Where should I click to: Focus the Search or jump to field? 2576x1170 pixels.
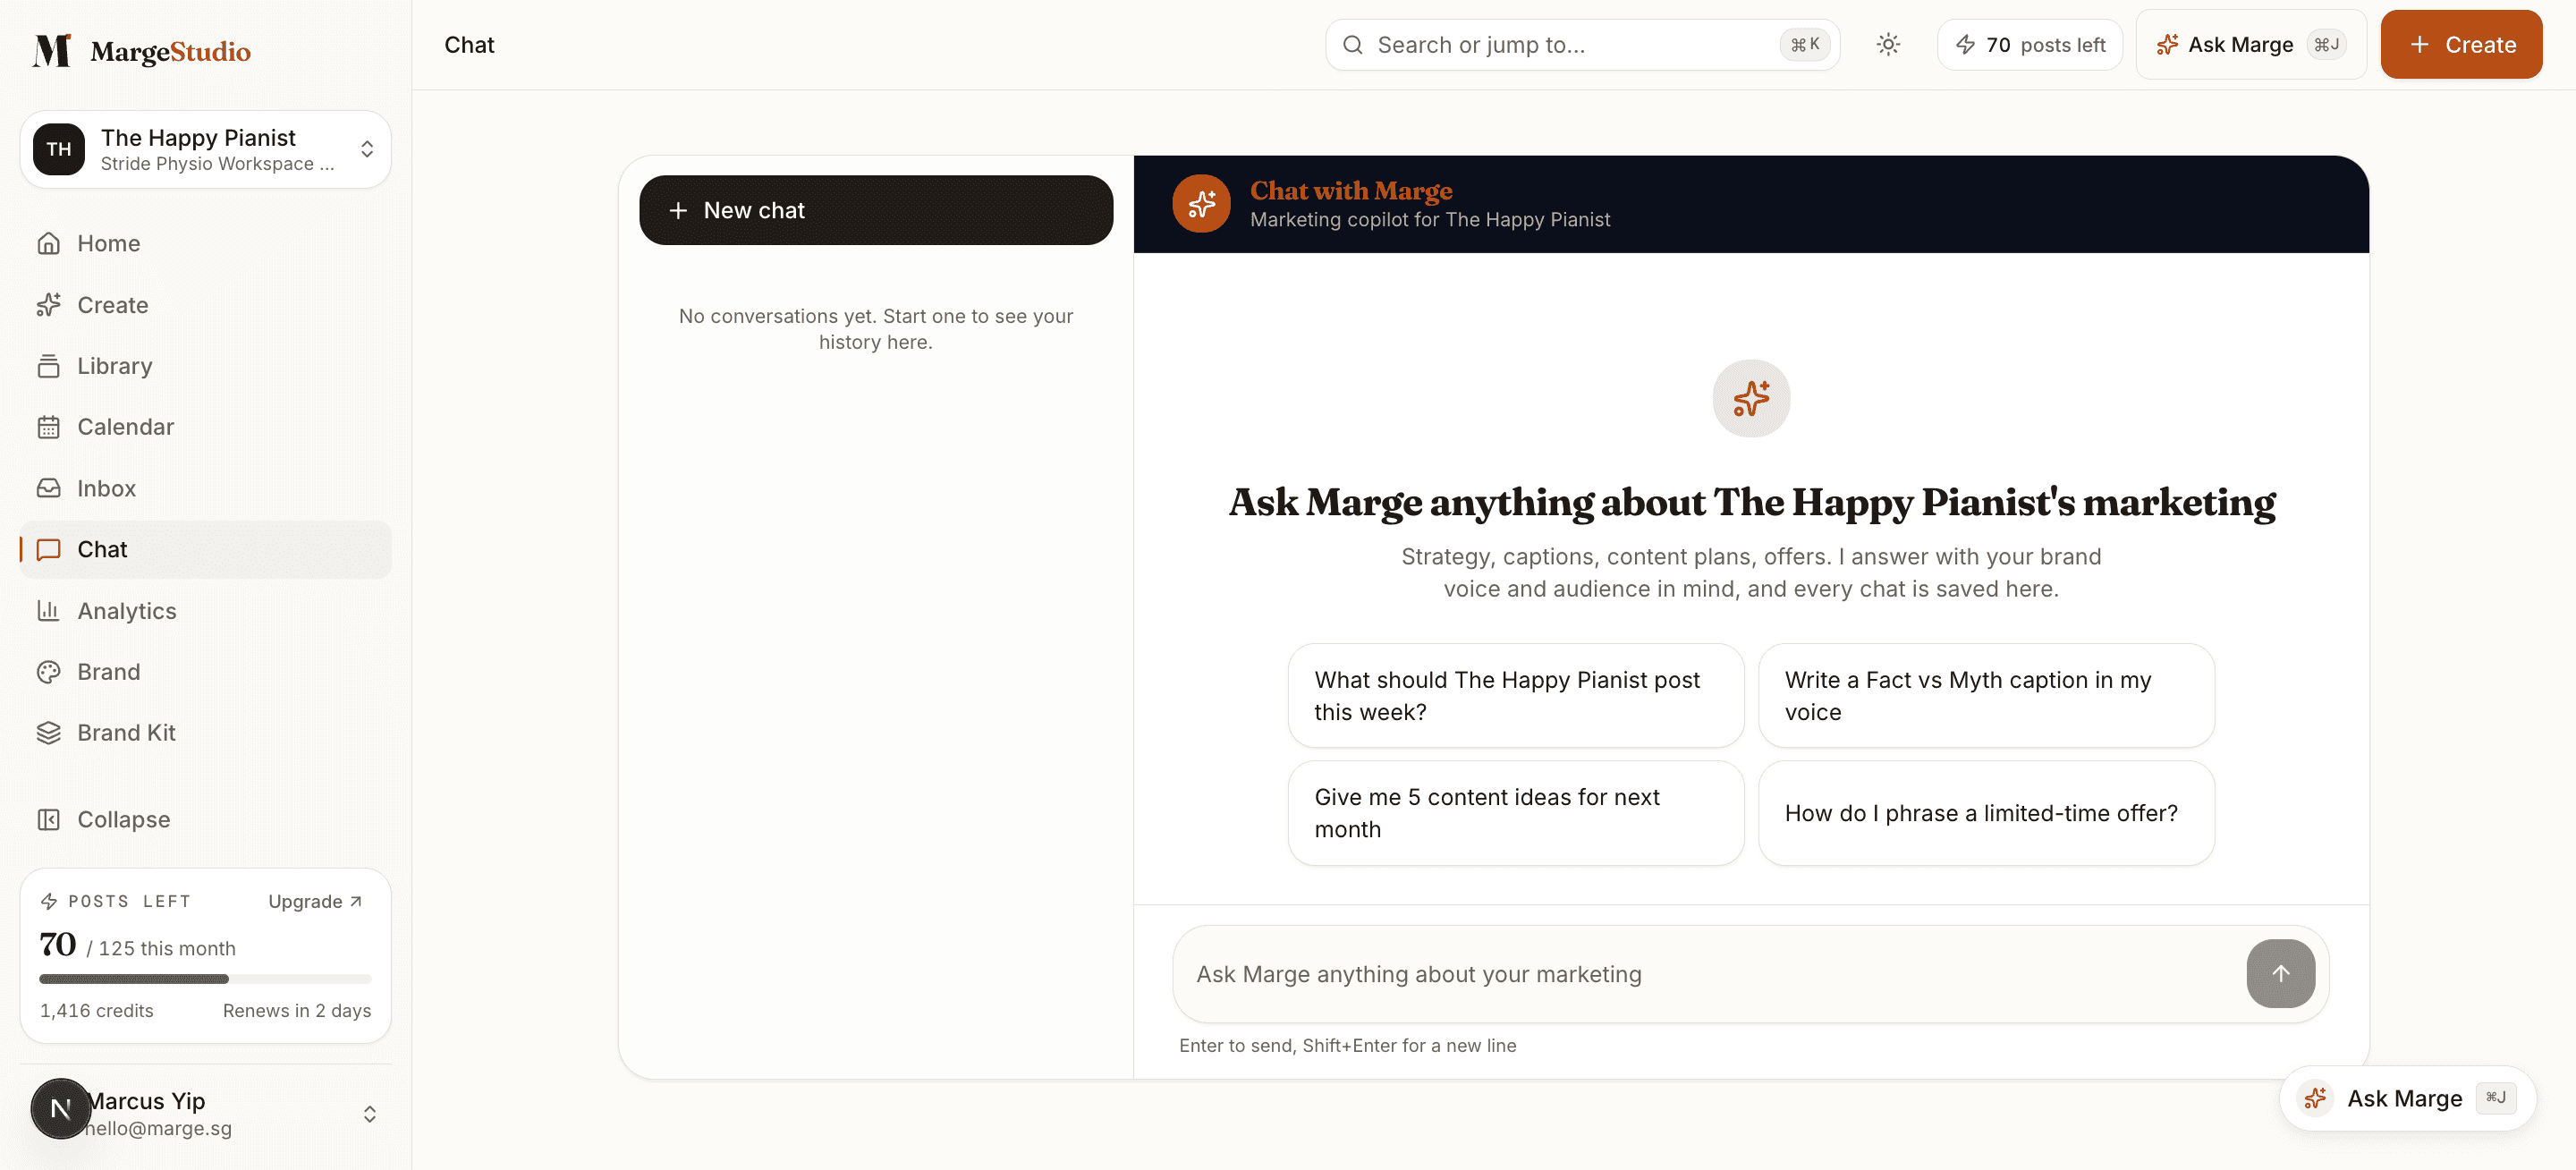pyautogui.click(x=1582, y=45)
